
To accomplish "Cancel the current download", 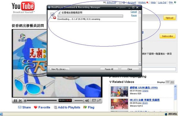I will [133, 12].
